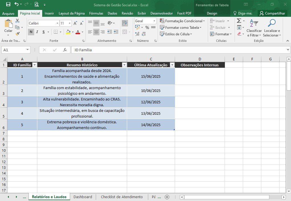Click the Compartilhar button
The width and height of the screenshot is (291, 201).
272,13
